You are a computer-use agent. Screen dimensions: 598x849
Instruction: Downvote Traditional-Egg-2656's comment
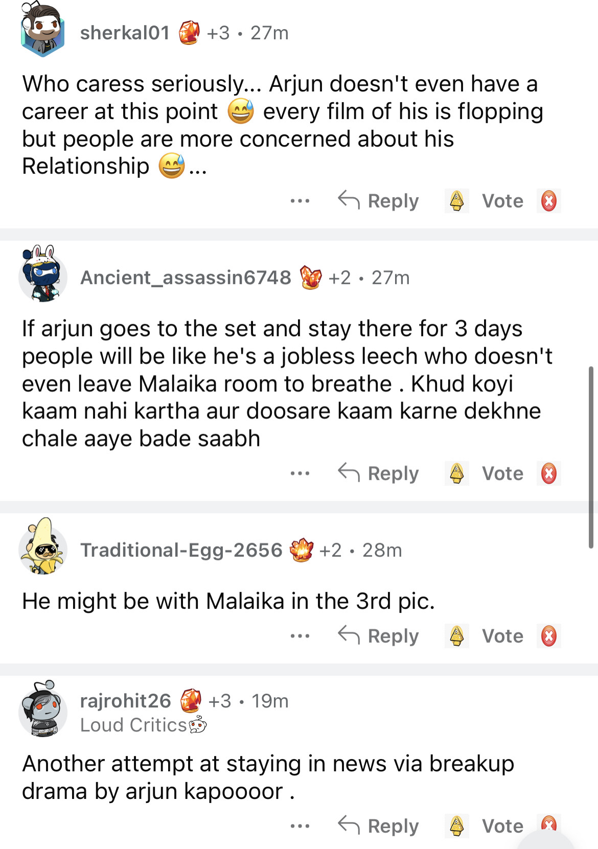548,636
